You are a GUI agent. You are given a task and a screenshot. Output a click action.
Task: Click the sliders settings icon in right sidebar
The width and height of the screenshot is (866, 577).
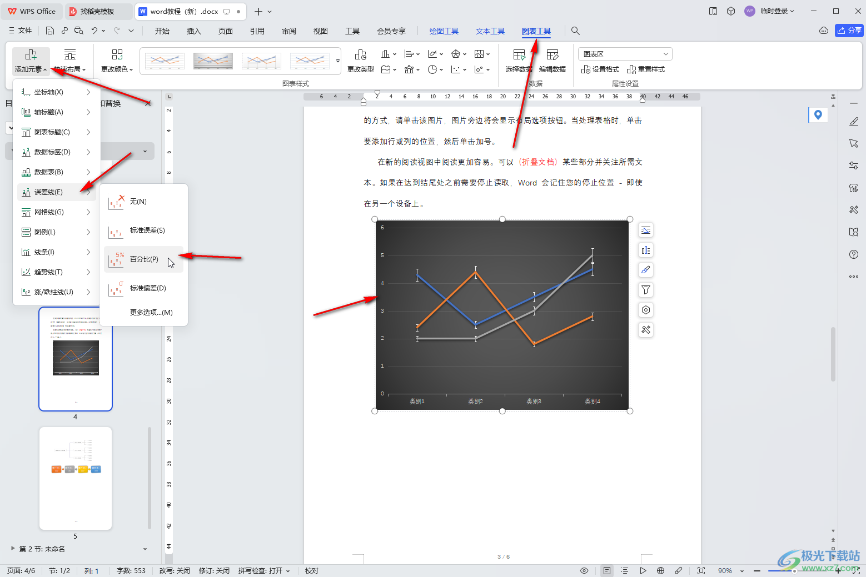coord(854,165)
